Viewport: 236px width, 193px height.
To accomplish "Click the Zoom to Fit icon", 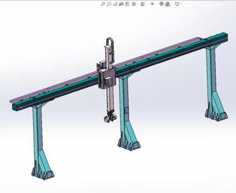I will click(x=103, y=4).
